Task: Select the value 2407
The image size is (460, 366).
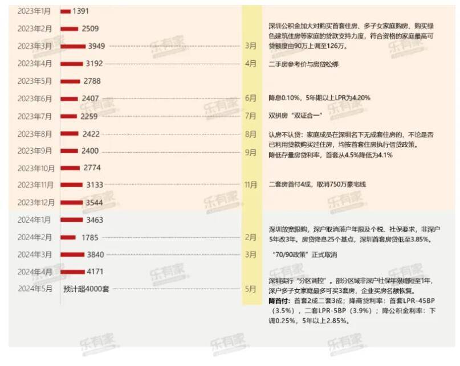Action: coord(90,98)
